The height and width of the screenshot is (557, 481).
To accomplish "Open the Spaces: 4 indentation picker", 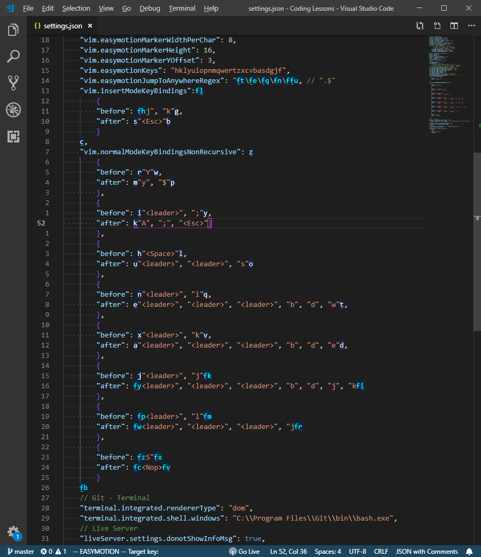I will click(x=327, y=551).
